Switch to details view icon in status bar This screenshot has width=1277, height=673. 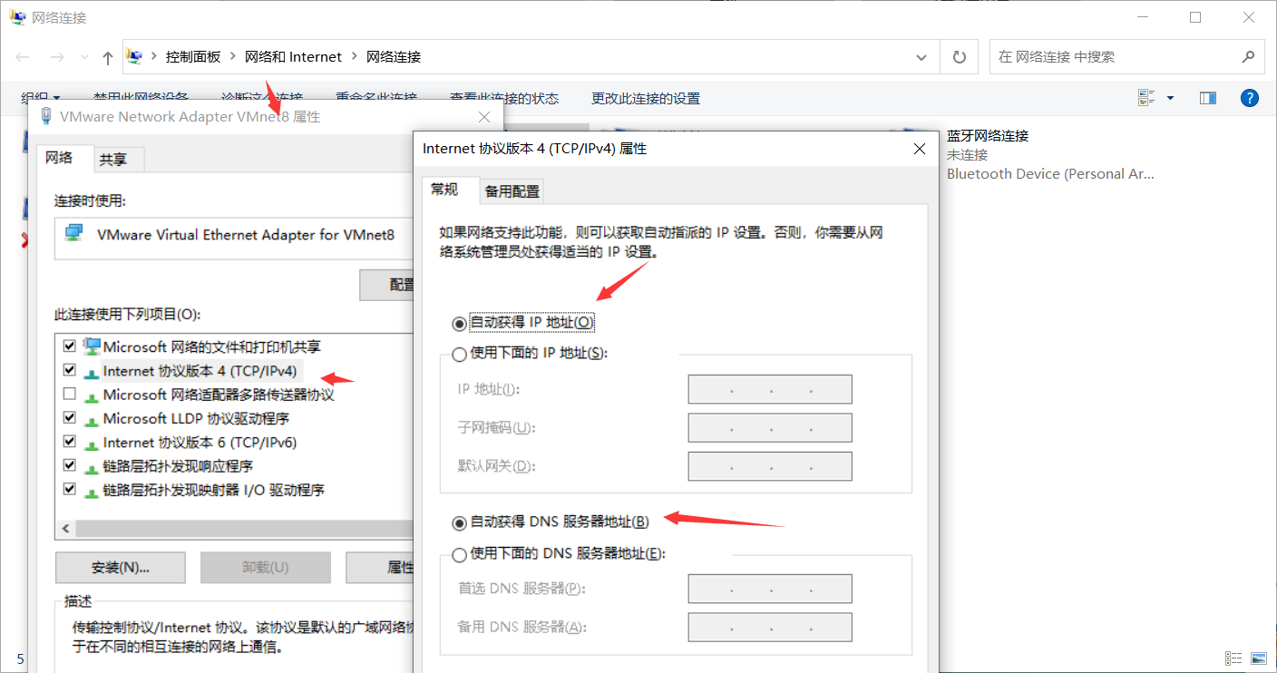coord(1233,658)
